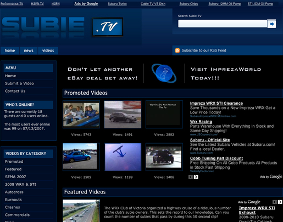Open the Cobb Tuning Part Discount ad
Screen dimensions: 283x222
(x=217, y=158)
